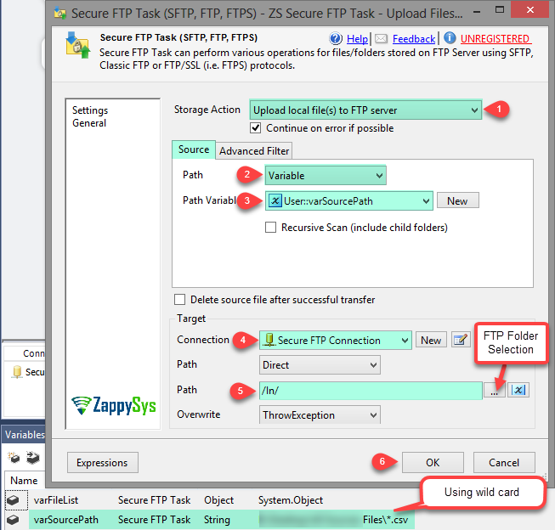The height and width of the screenshot is (530, 555).
Task: Click the edit connection pencil icon
Action: (x=461, y=340)
